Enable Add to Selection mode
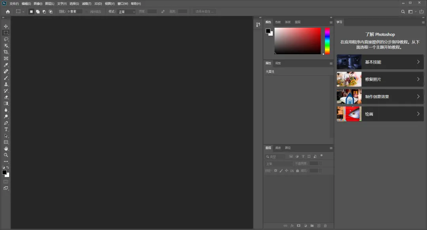This screenshot has width=427, height=230. 38,12
